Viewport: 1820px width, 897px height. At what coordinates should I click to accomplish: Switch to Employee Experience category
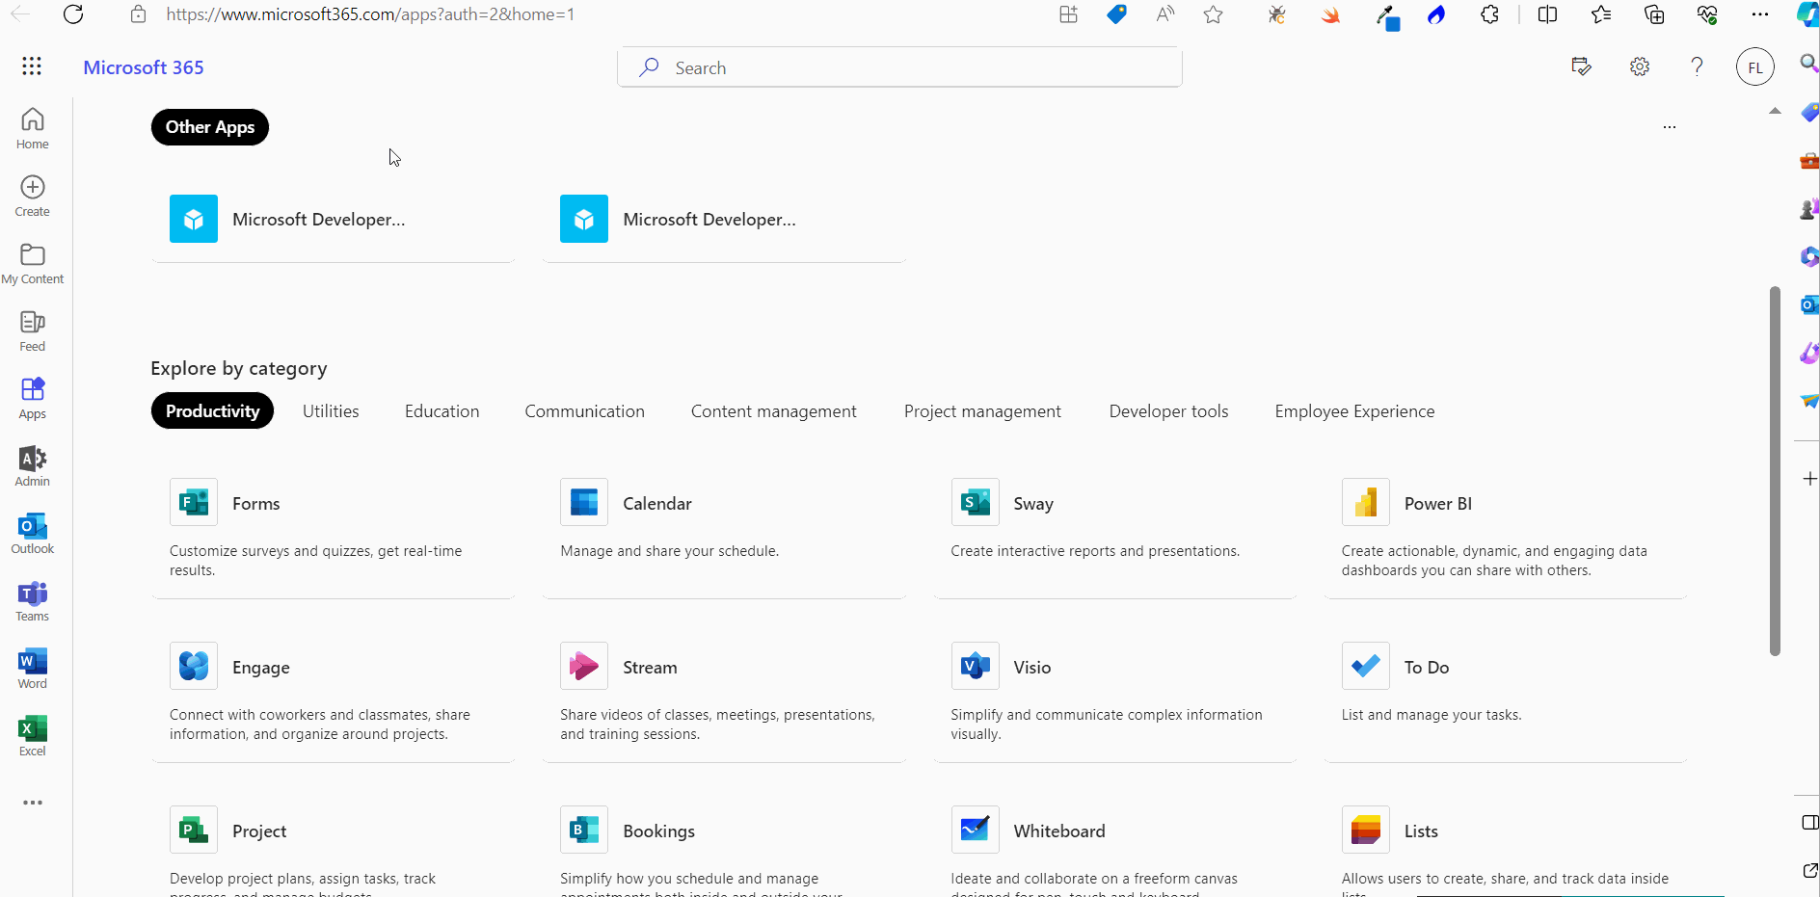(x=1354, y=411)
